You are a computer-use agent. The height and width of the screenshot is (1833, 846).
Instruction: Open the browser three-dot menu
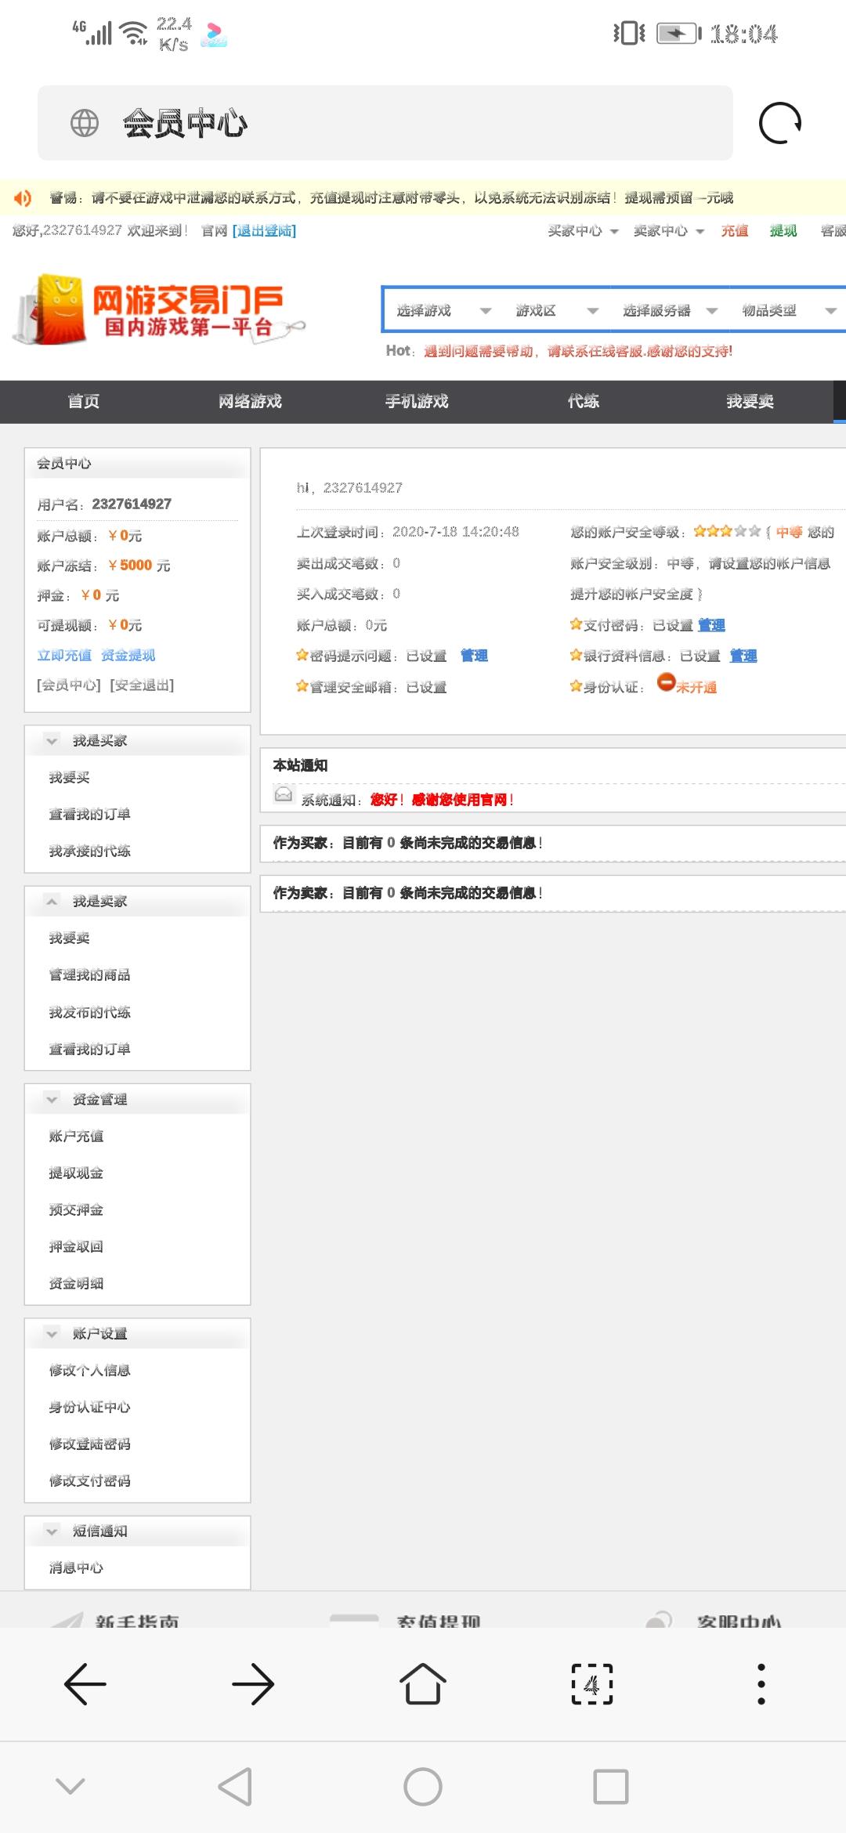pyautogui.click(x=761, y=1683)
